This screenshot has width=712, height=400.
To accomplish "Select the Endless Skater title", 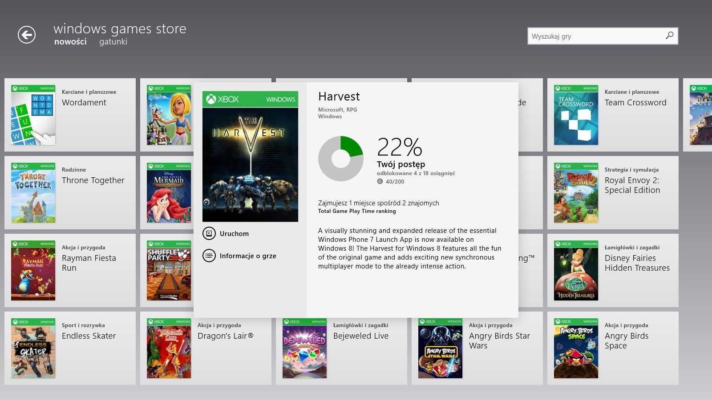I will (x=89, y=336).
